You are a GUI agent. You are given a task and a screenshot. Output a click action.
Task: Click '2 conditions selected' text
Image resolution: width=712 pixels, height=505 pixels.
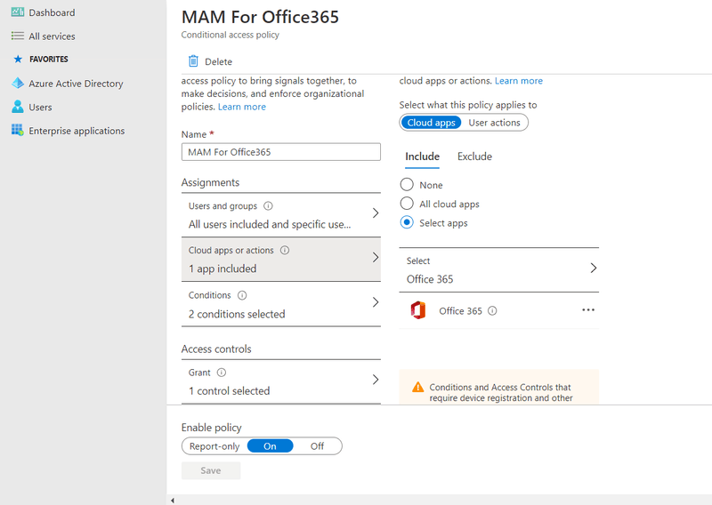pyautogui.click(x=237, y=314)
